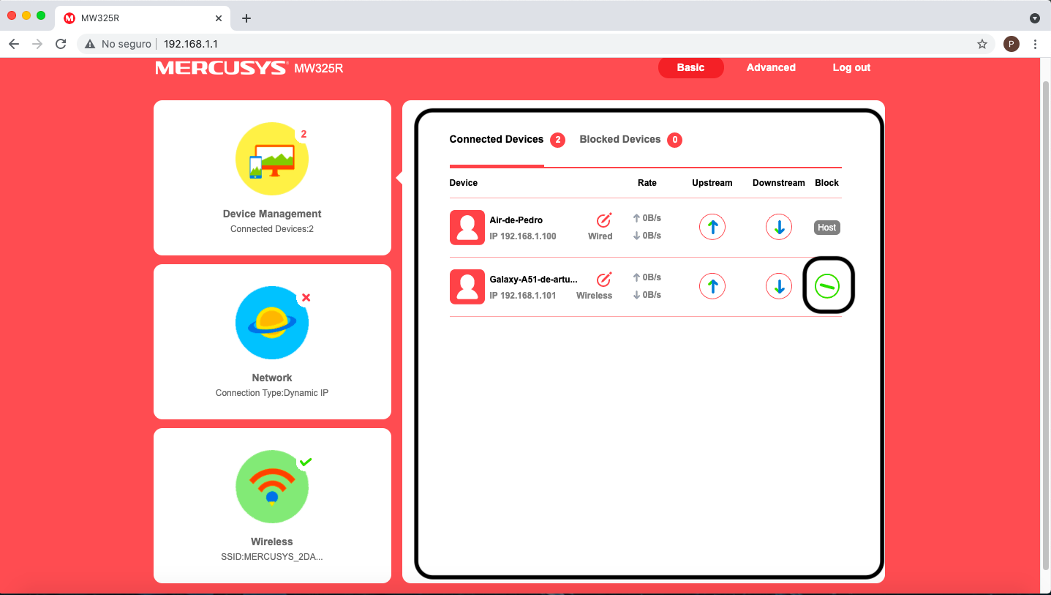Edit the Air-de-Pedro device name

coord(603,220)
